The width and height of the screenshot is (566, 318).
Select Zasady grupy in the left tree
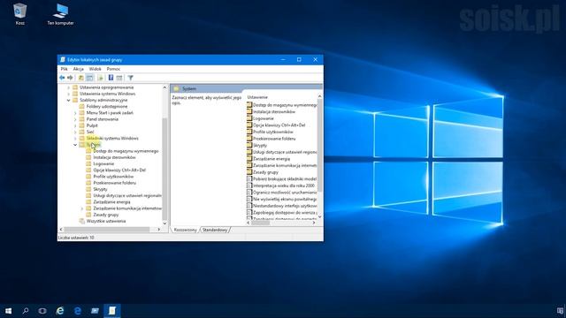click(106, 215)
